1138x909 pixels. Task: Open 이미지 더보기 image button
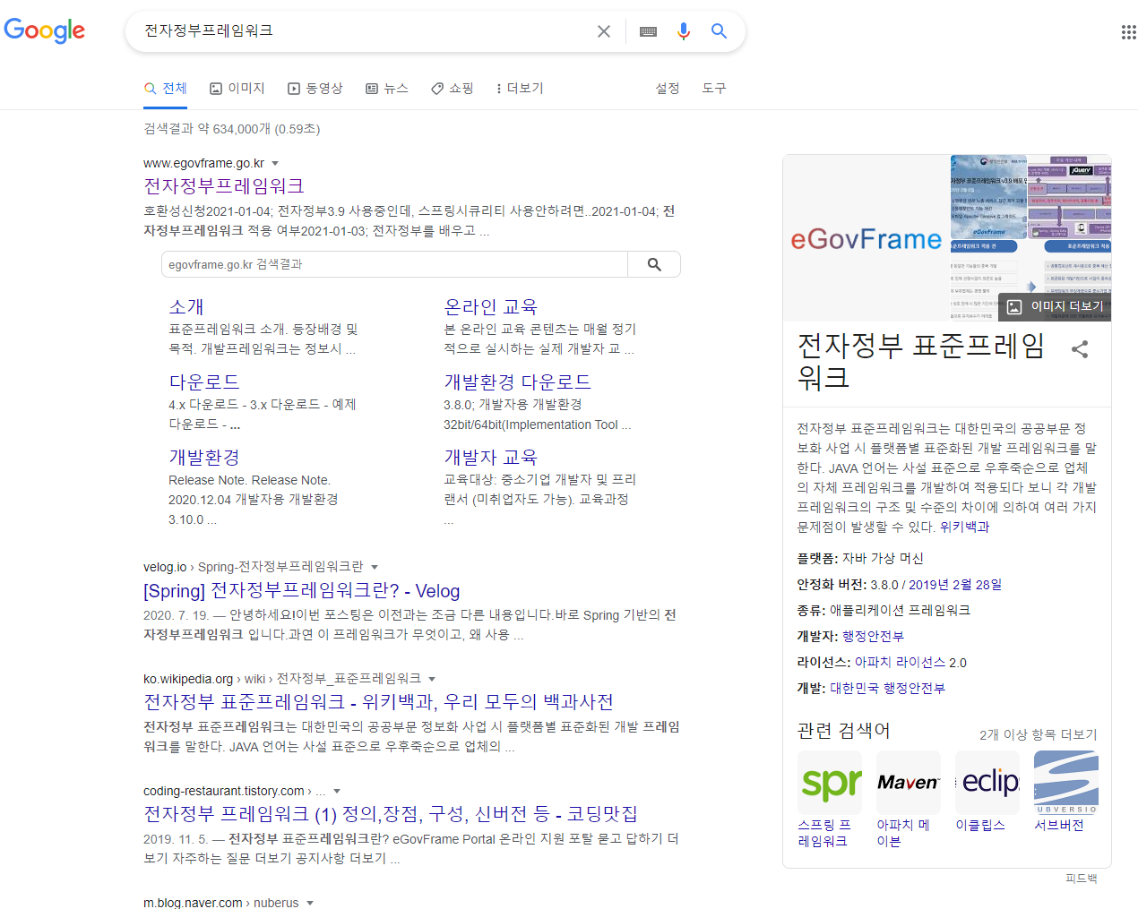coord(1055,306)
